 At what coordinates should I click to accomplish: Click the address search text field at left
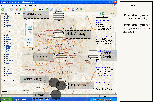(x=14, y=89)
